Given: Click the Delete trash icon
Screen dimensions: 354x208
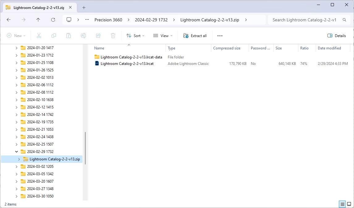Looking at the screenshot, I should click(113, 36).
